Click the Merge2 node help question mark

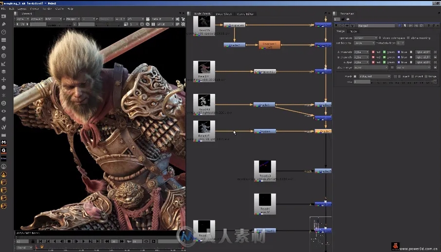tap(429, 26)
